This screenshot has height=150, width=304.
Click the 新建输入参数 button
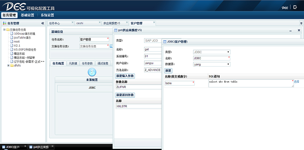(125, 76)
